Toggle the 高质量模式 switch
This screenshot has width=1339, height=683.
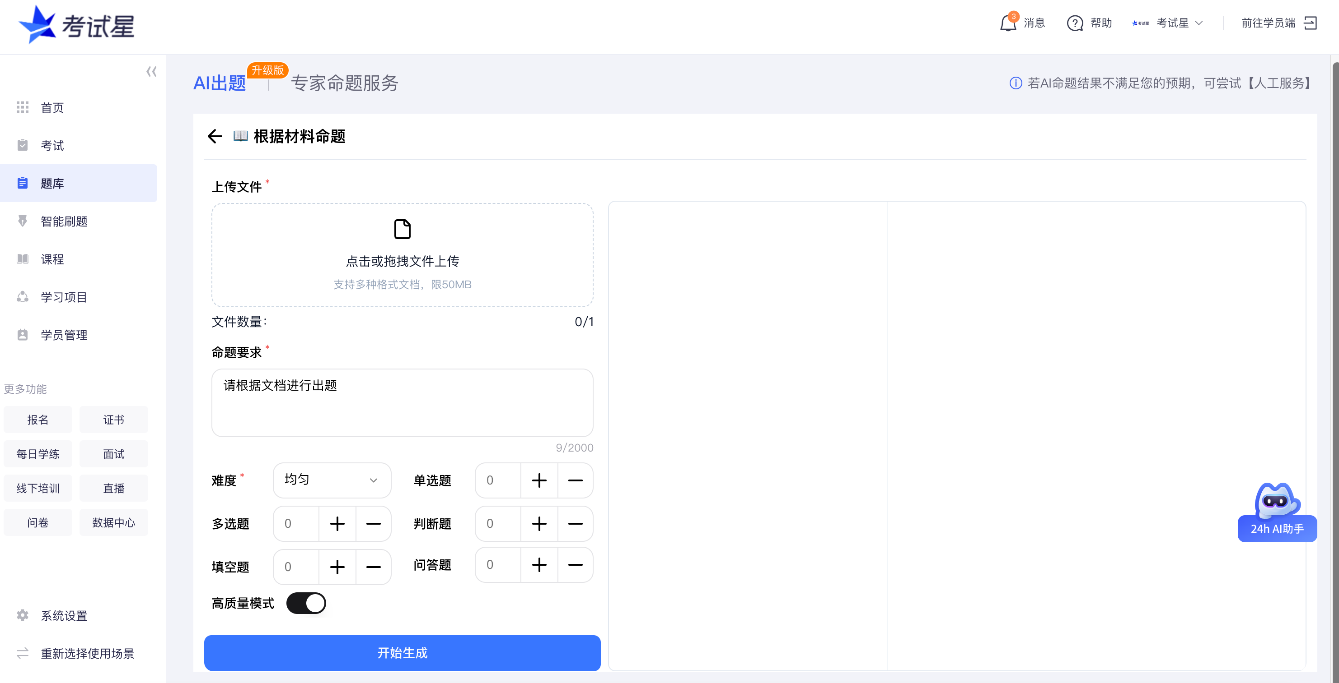coord(306,603)
